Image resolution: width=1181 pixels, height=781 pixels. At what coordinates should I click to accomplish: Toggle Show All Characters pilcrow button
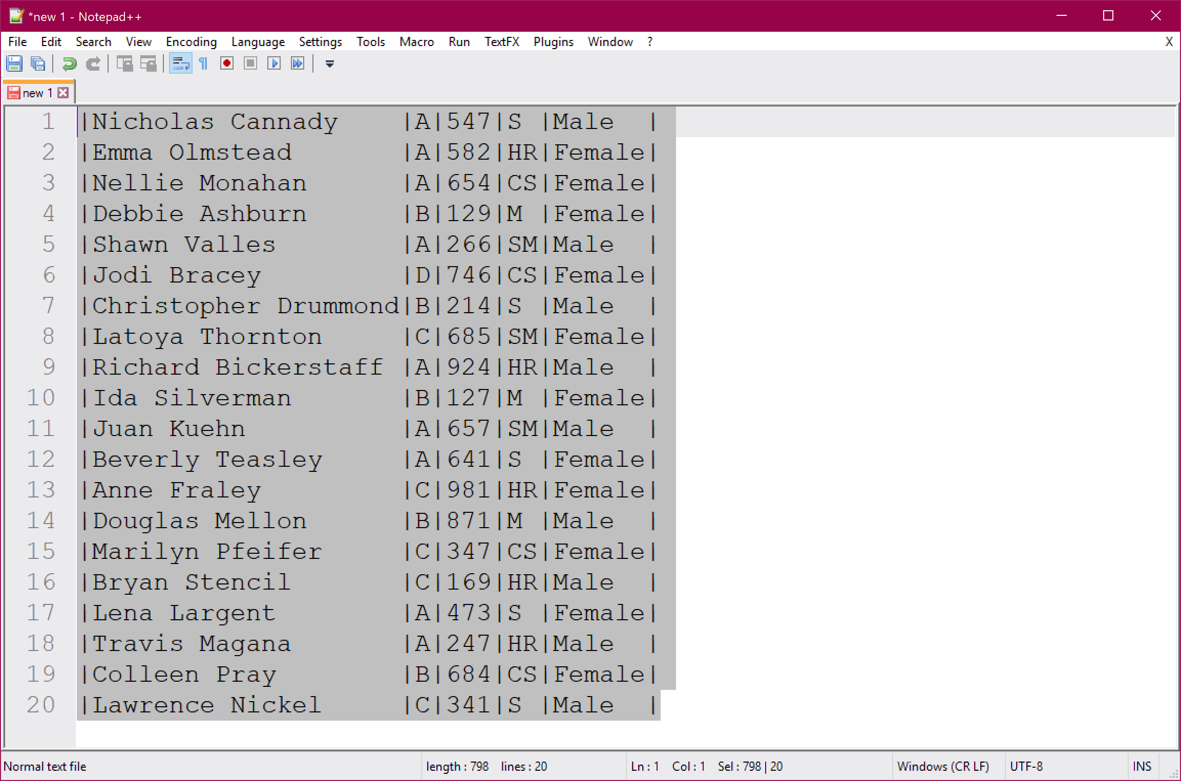click(203, 63)
